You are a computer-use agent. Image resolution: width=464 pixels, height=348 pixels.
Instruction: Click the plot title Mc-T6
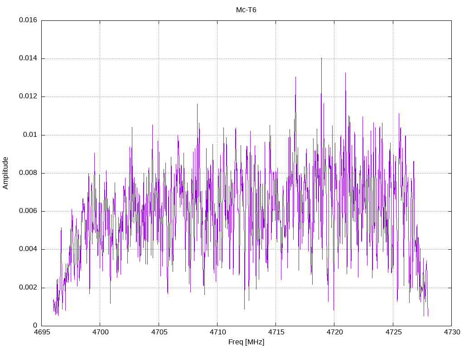point(246,10)
